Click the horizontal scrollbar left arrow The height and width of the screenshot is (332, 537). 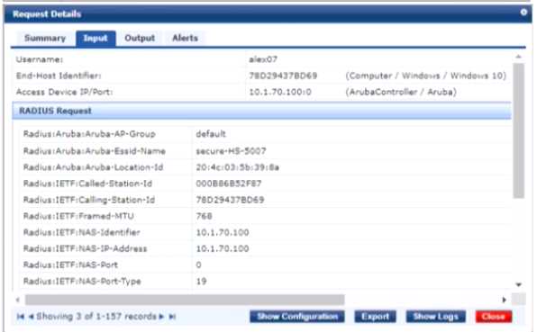18,300
